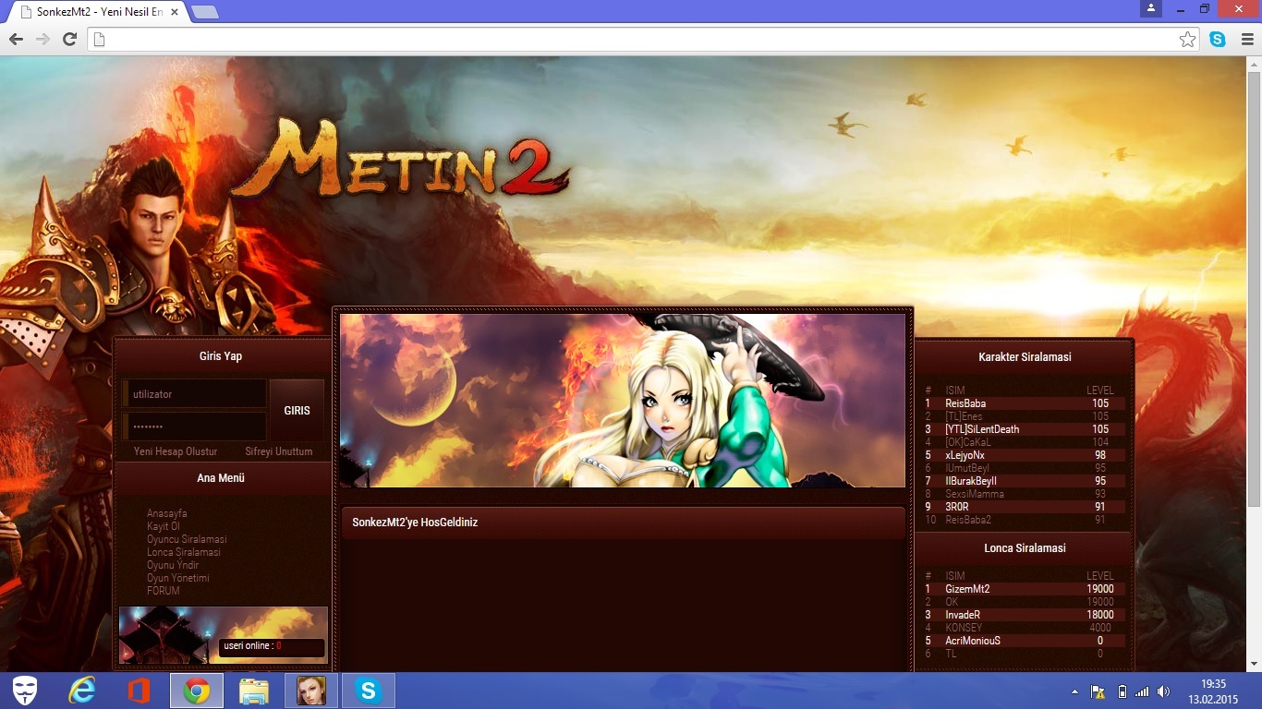Select ReisBaba in character ranking
Image resolution: width=1262 pixels, height=709 pixels.
coord(1025,403)
